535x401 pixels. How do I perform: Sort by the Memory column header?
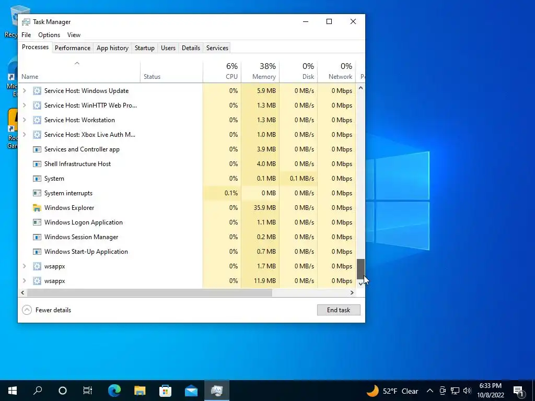pos(260,72)
